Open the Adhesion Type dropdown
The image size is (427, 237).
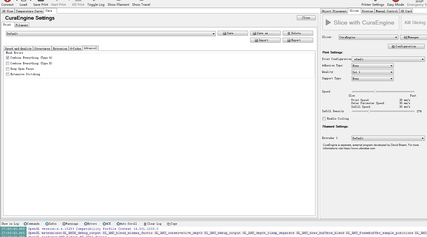tap(373, 66)
